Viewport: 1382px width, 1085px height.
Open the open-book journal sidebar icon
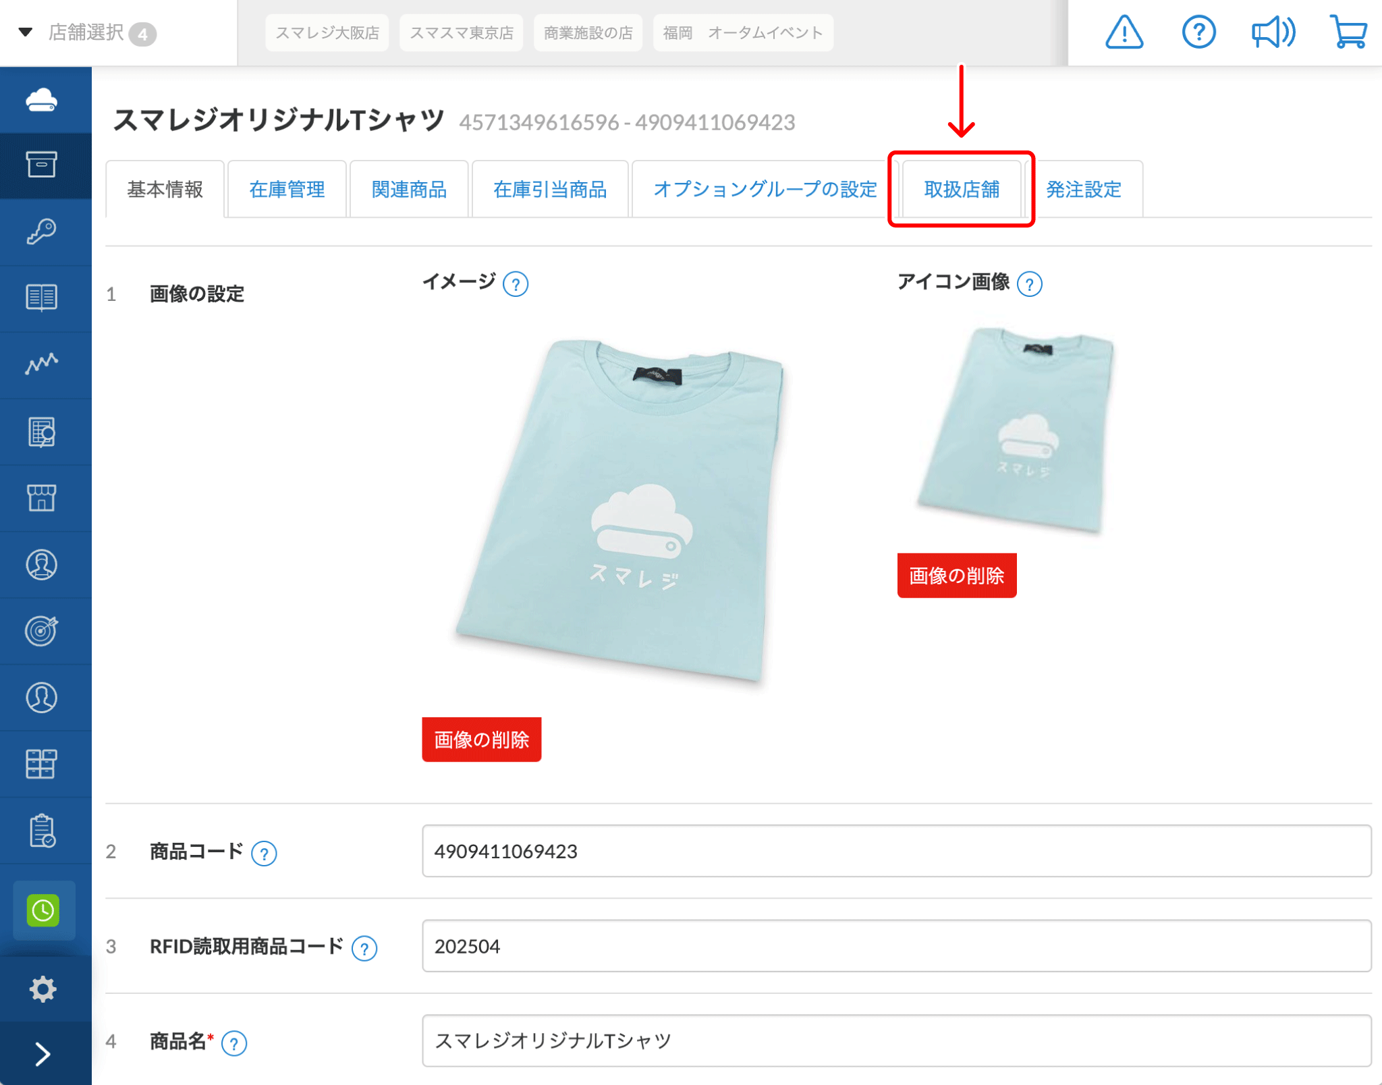[41, 297]
